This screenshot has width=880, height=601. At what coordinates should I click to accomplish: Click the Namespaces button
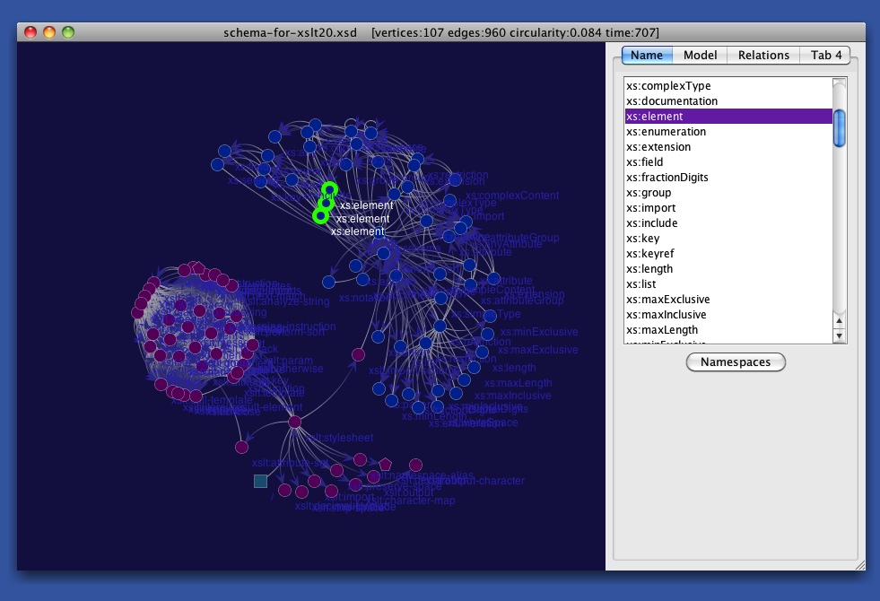[736, 362]
